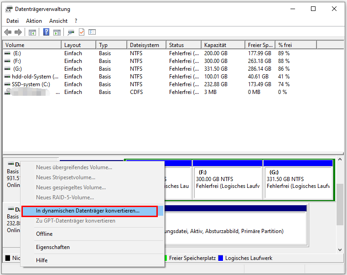Click the scroll up arrow of disk pane
The height and width of the screenshot is (275, 347).
340,160
